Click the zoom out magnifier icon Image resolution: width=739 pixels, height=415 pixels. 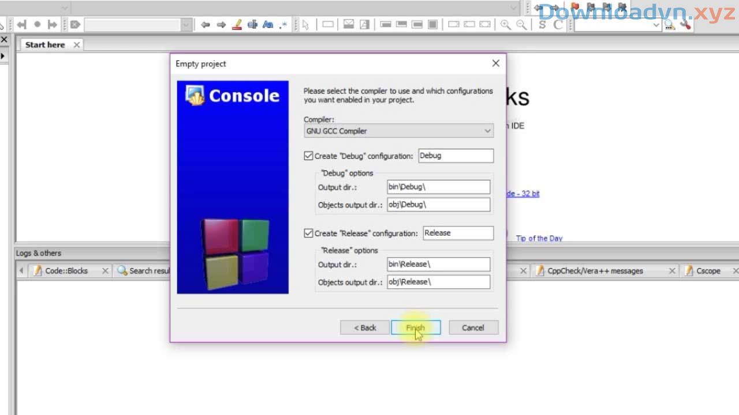point(521,25)
